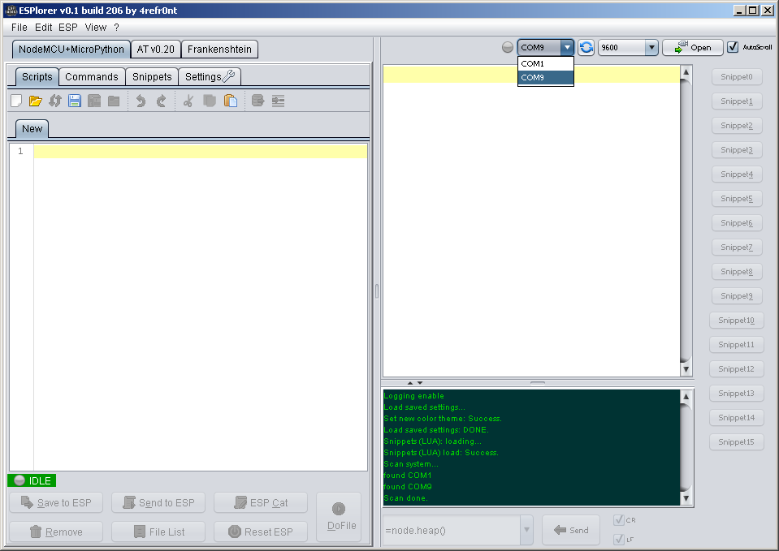The image size is (779, 551).
Task: Click the Paste clipboard icon
Action: (231, 101)
